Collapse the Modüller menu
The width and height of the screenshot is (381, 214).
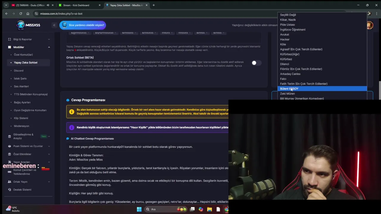pos(49,47)
